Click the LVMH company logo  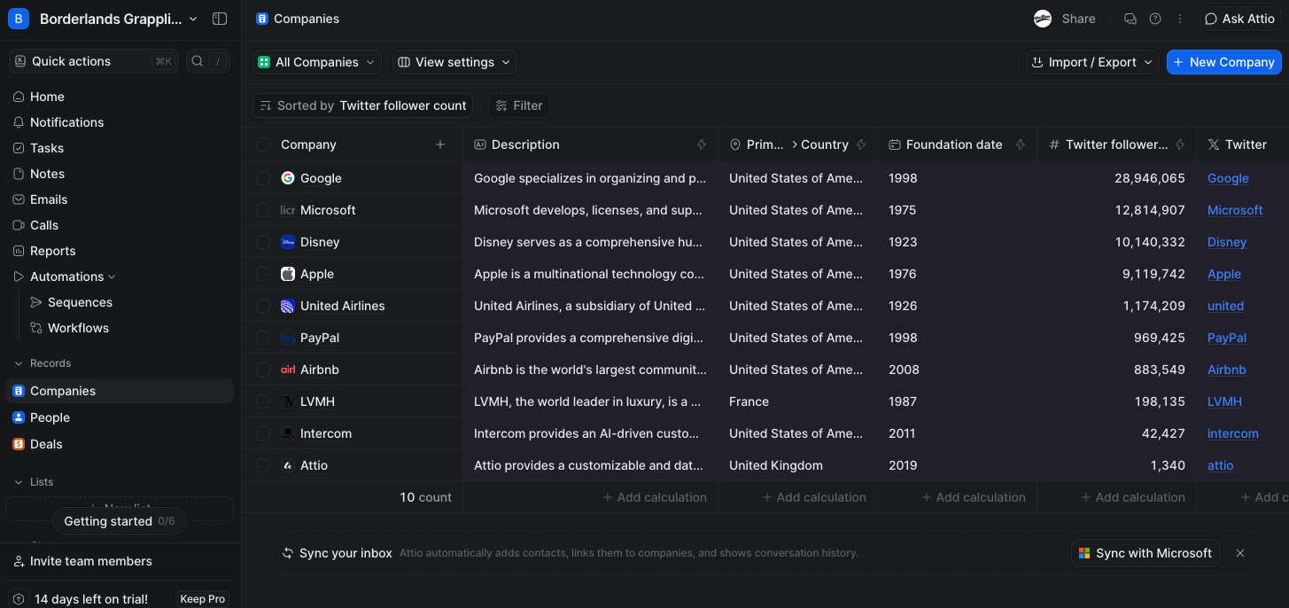point(288,401)
